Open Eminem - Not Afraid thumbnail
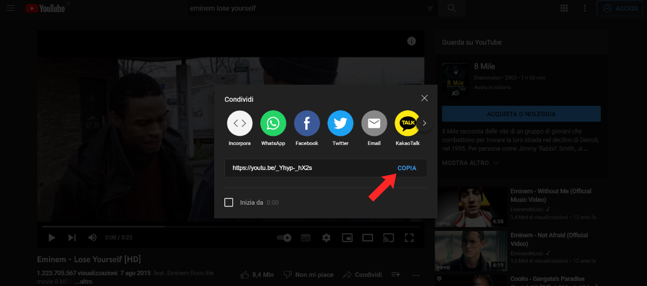This screenshot has height=286, width=647. click(x=471, y=250)
